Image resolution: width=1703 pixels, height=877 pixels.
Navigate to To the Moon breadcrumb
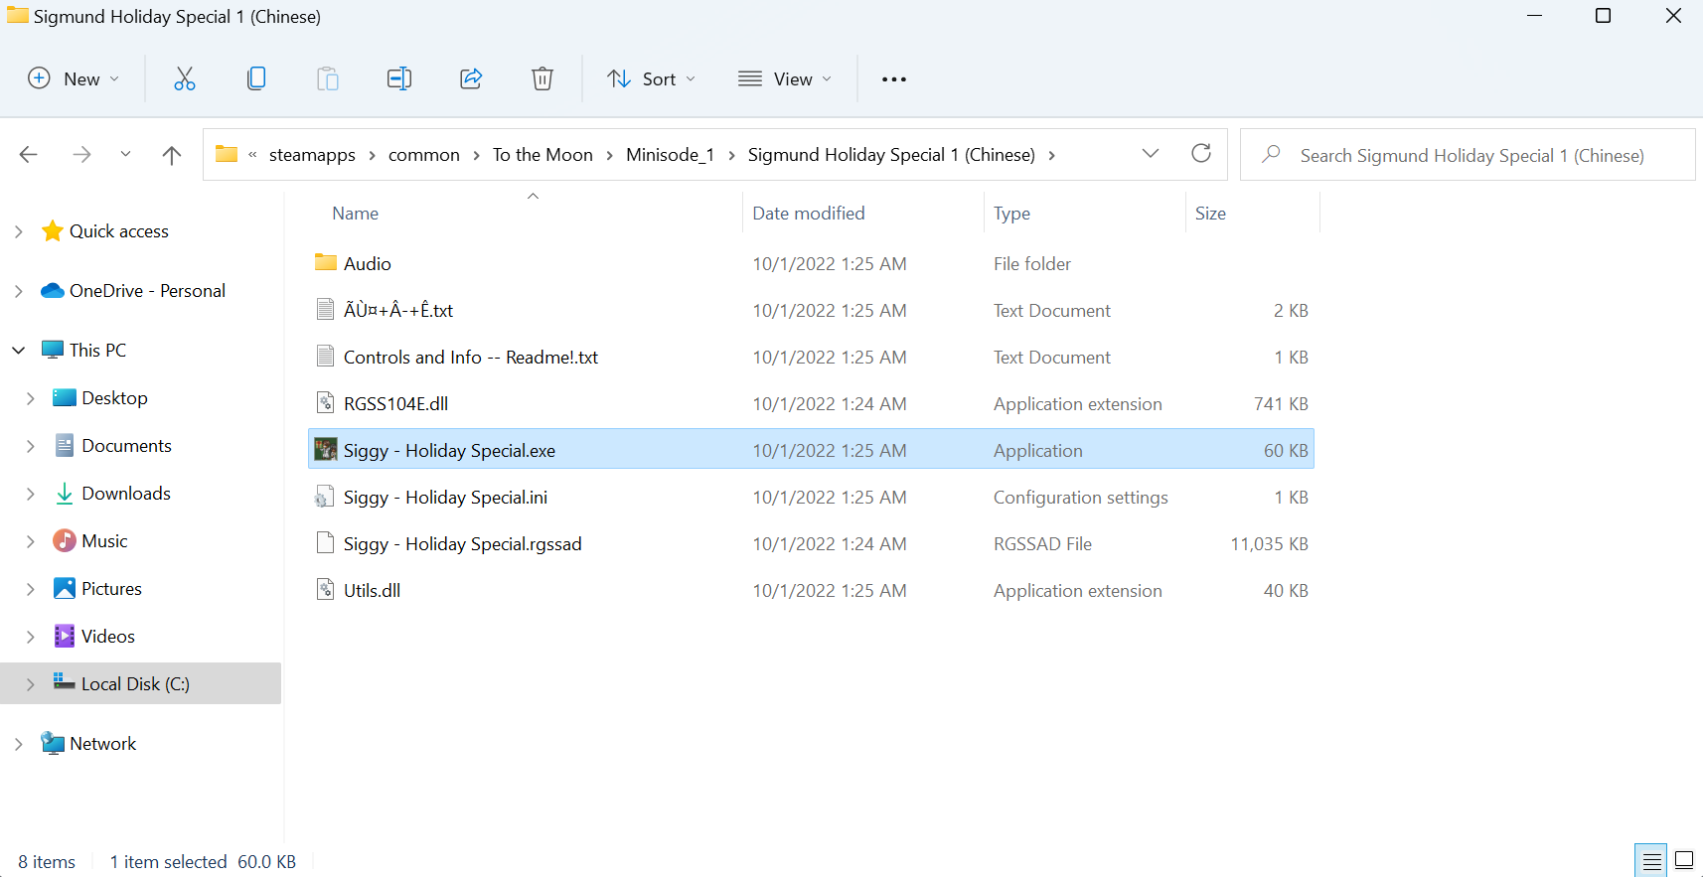[542, 155]
